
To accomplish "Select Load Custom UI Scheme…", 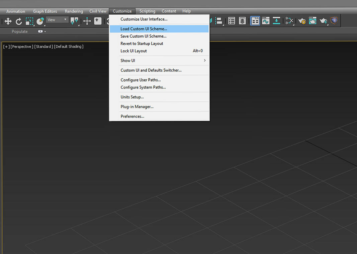I will 159,29.
